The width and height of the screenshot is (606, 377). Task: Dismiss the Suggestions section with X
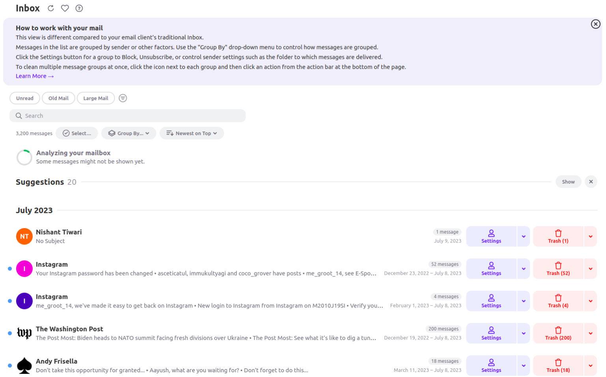coord(591,182)
